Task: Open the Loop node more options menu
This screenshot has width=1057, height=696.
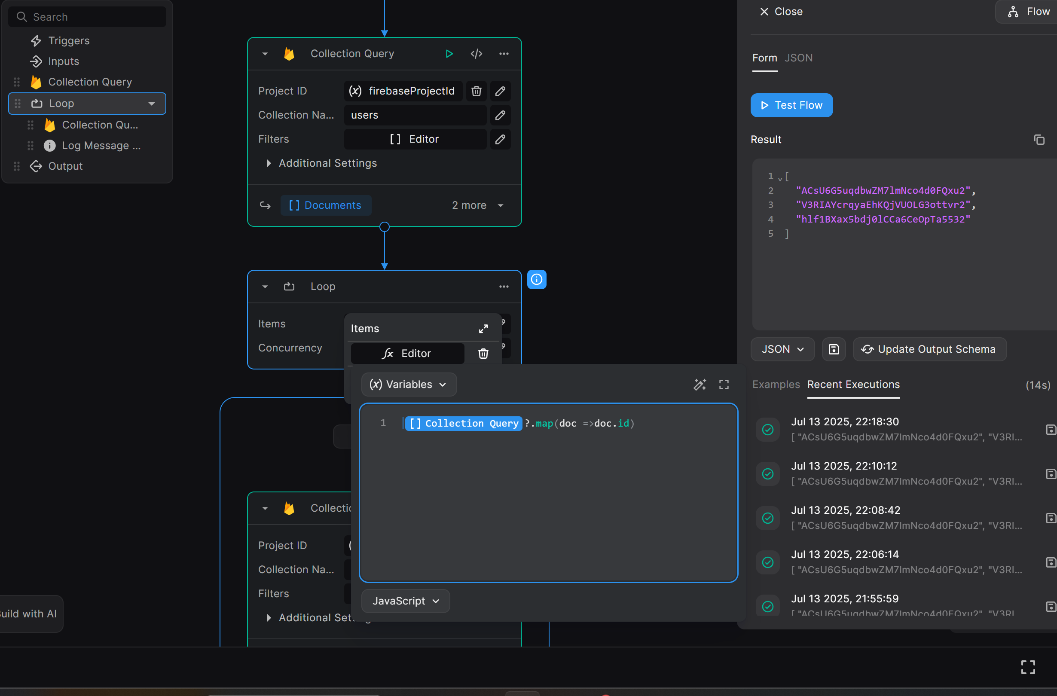Action: pyautogui.click(x=504, y=287)
